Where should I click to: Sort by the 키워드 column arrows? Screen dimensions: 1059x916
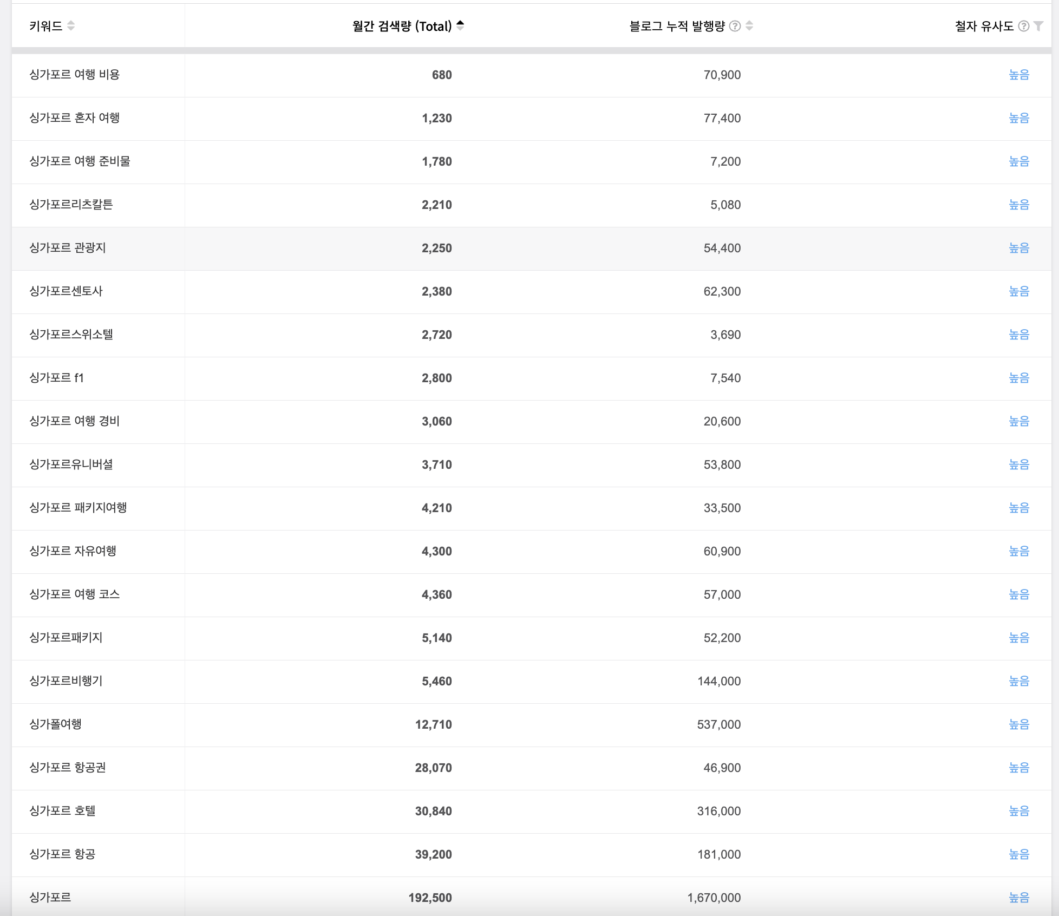pyautogui.click(x=71, y=25)
